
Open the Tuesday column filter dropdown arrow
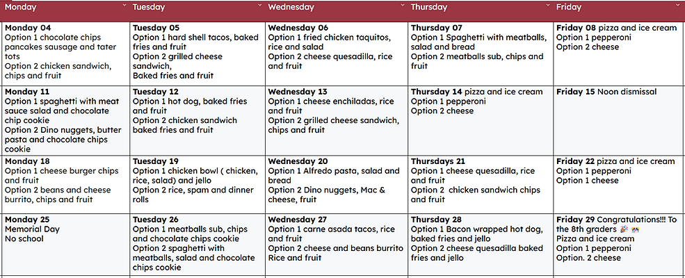pyautogui.click(x=260, y=6)
